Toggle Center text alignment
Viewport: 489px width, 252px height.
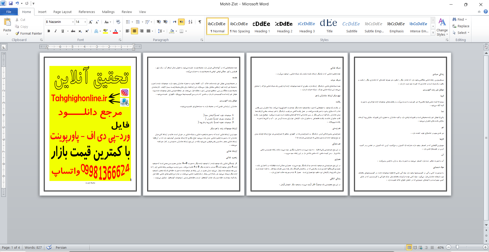[x=134, y=31]
